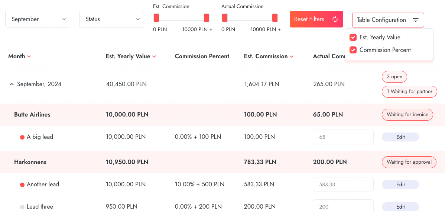The height and width of the screenshot is (219, 445).
Task: Click the gray status dot beside Lead three
Action: pyautogui.click(x=22, y=207)
